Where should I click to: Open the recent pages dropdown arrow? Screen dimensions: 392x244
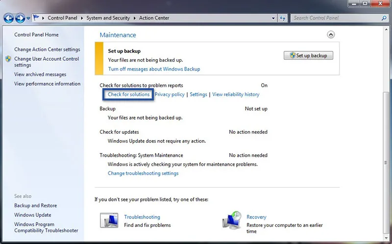[x=28, y=18]
